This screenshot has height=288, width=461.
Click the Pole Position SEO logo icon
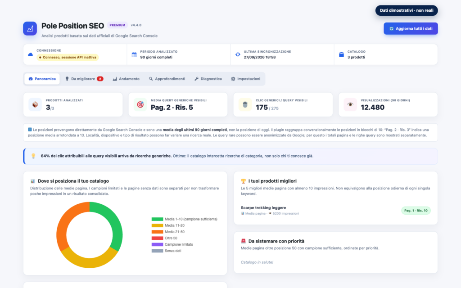30,28
